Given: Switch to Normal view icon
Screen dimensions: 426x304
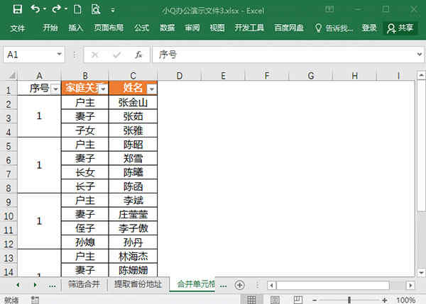Looking at the screenshot, I should pos(251,300).
